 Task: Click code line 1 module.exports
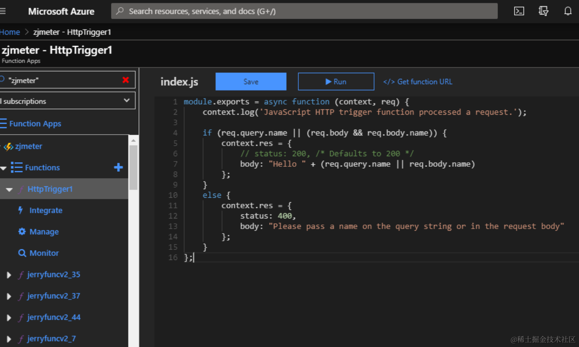click(x=296, y=102)
